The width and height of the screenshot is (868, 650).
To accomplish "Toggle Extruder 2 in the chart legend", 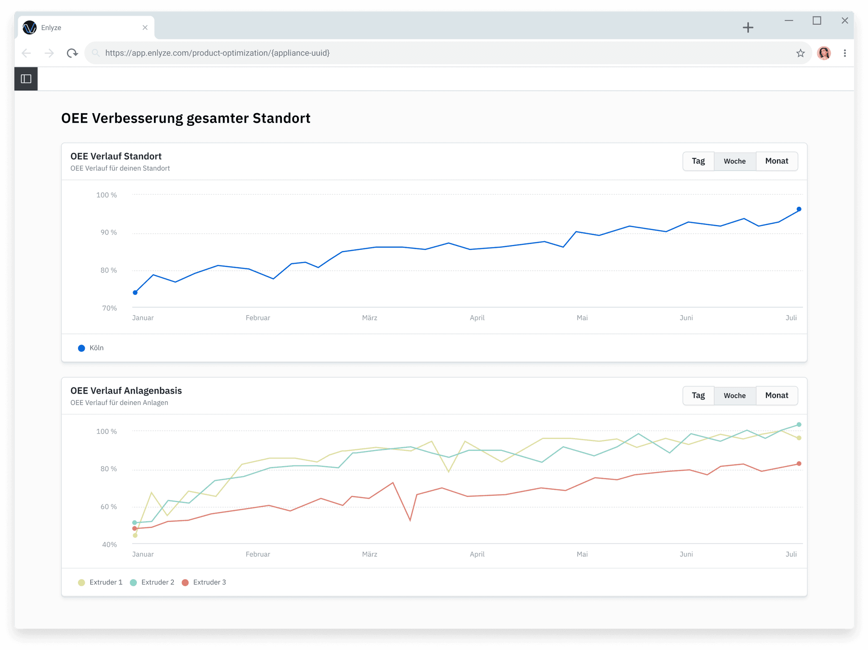I will [153, 582].
